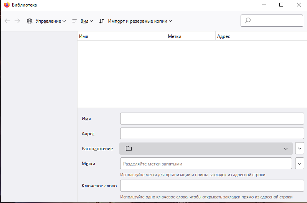Click the Метки tags input field
The height and width of the screenshot is (203, 307).
(x=206, y=164)
